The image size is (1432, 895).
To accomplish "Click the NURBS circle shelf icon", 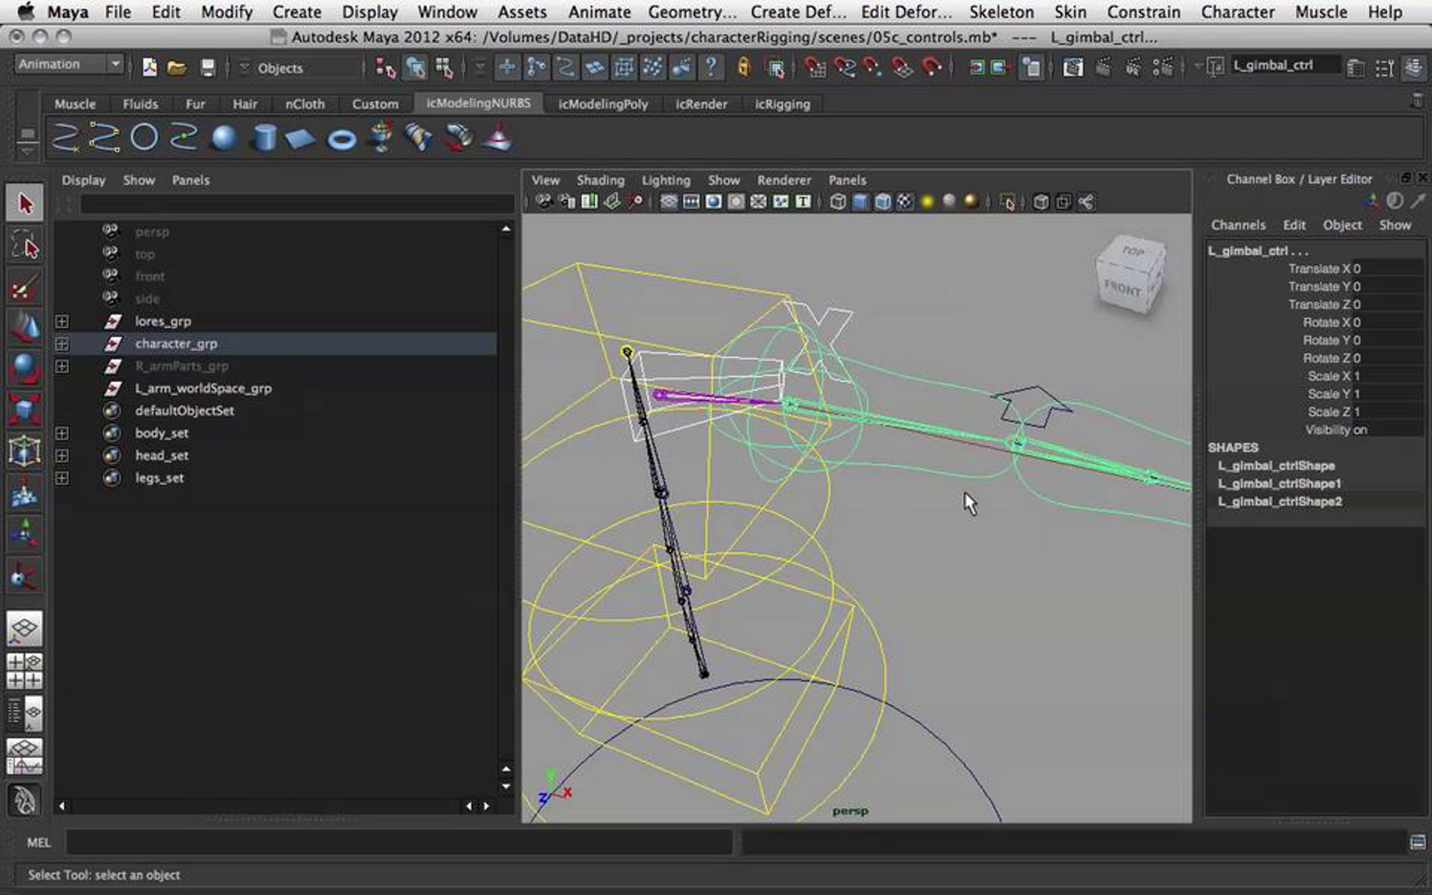I will [144, 137].
